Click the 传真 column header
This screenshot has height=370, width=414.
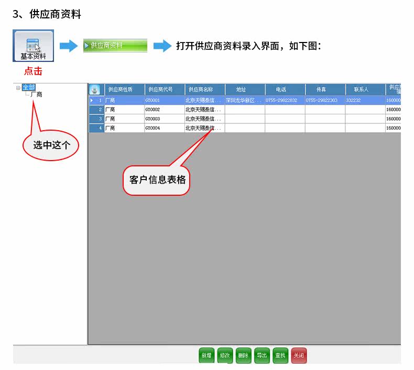pos(325,90)
